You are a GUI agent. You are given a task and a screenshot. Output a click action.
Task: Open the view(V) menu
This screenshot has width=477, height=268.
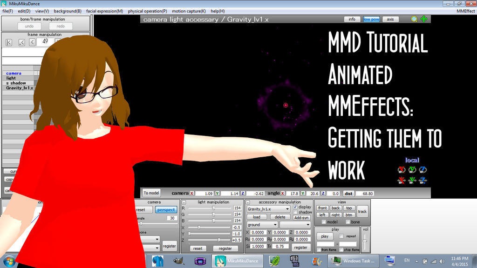coord(42,11)
